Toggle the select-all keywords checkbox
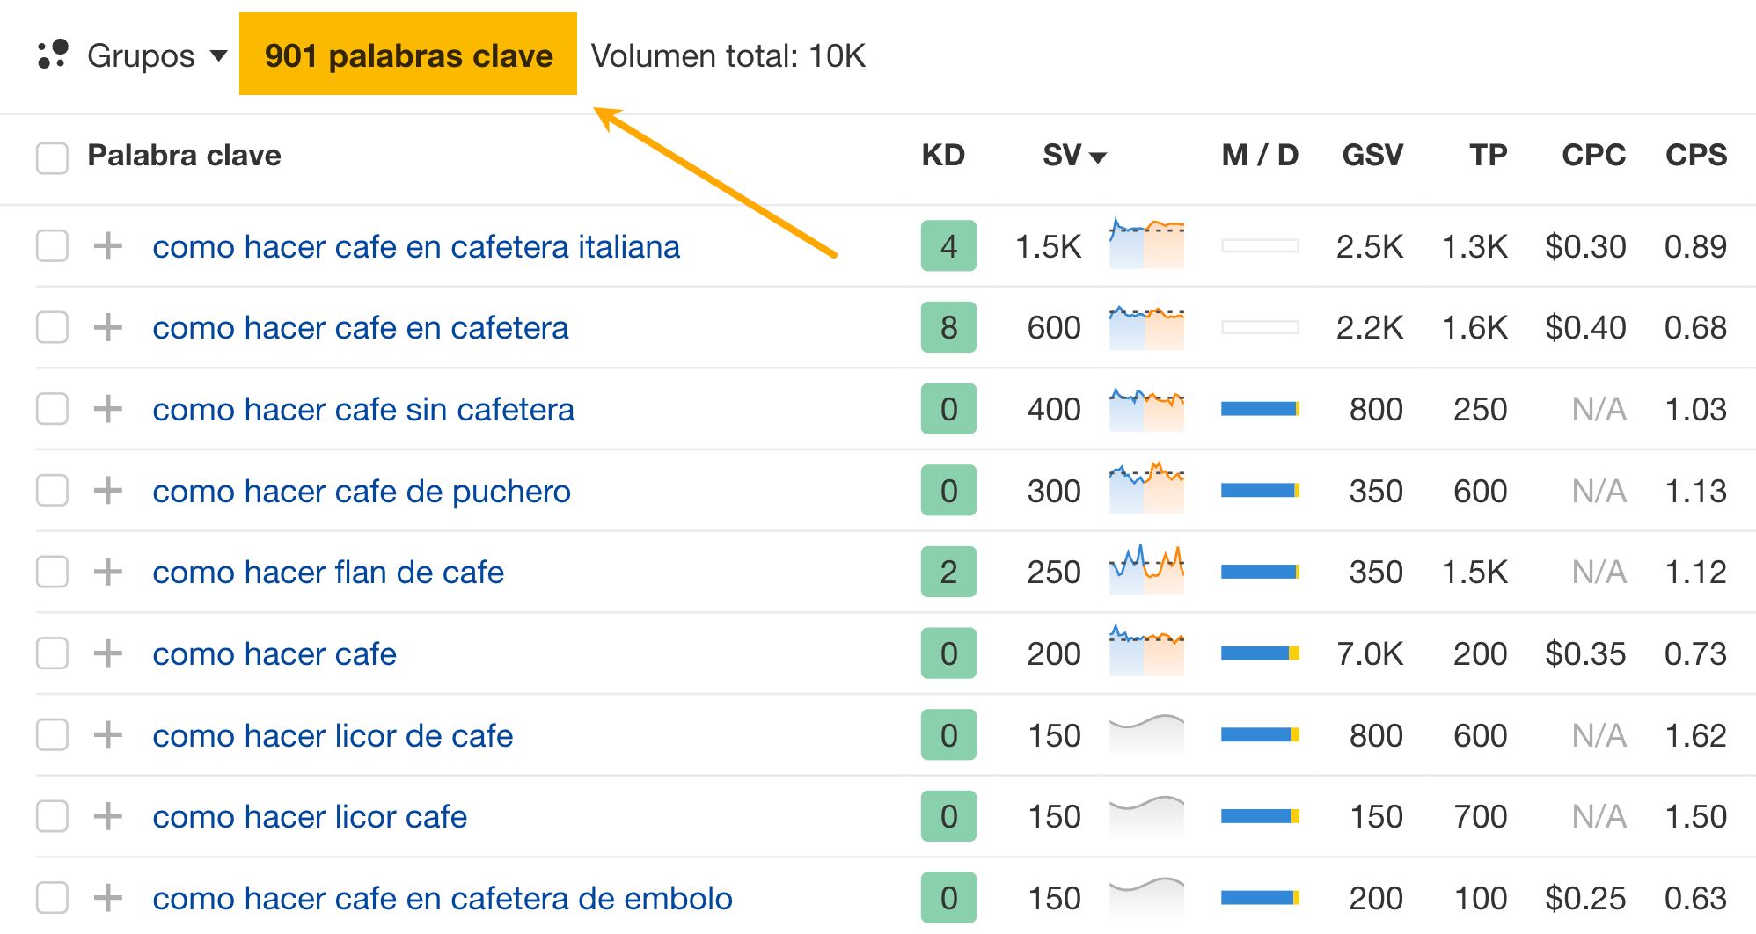This screenshot has height=934, width=1756. (x=52, y=158)
